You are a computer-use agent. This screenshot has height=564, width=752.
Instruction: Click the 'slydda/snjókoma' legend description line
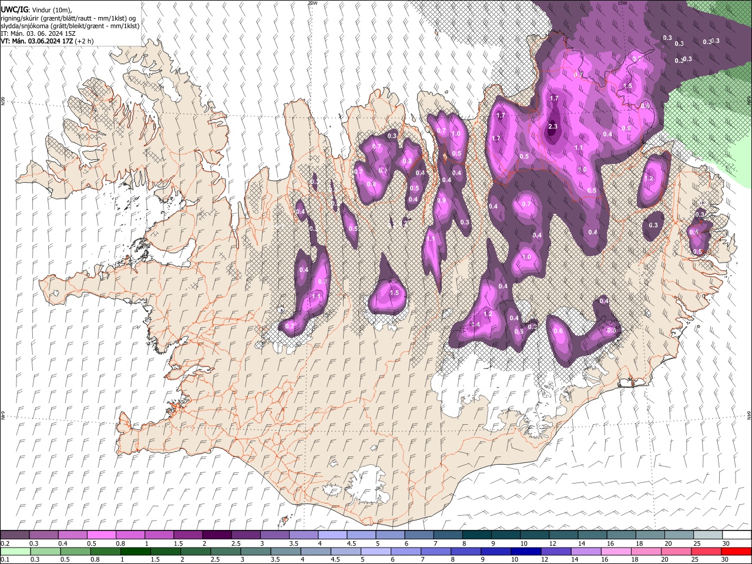tap(69, 26)
